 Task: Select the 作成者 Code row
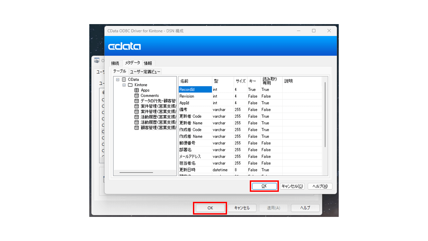[x=250, y=130]
